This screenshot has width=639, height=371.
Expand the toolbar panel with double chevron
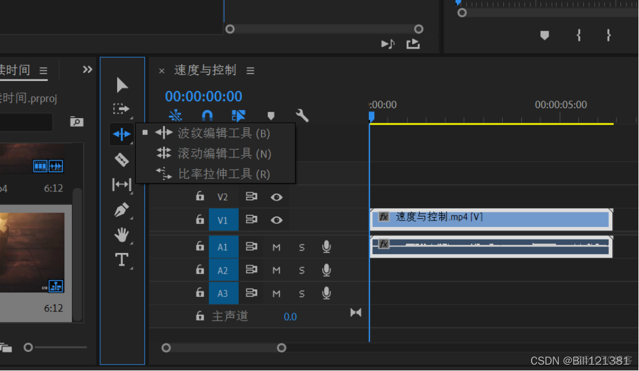point(87,69)
